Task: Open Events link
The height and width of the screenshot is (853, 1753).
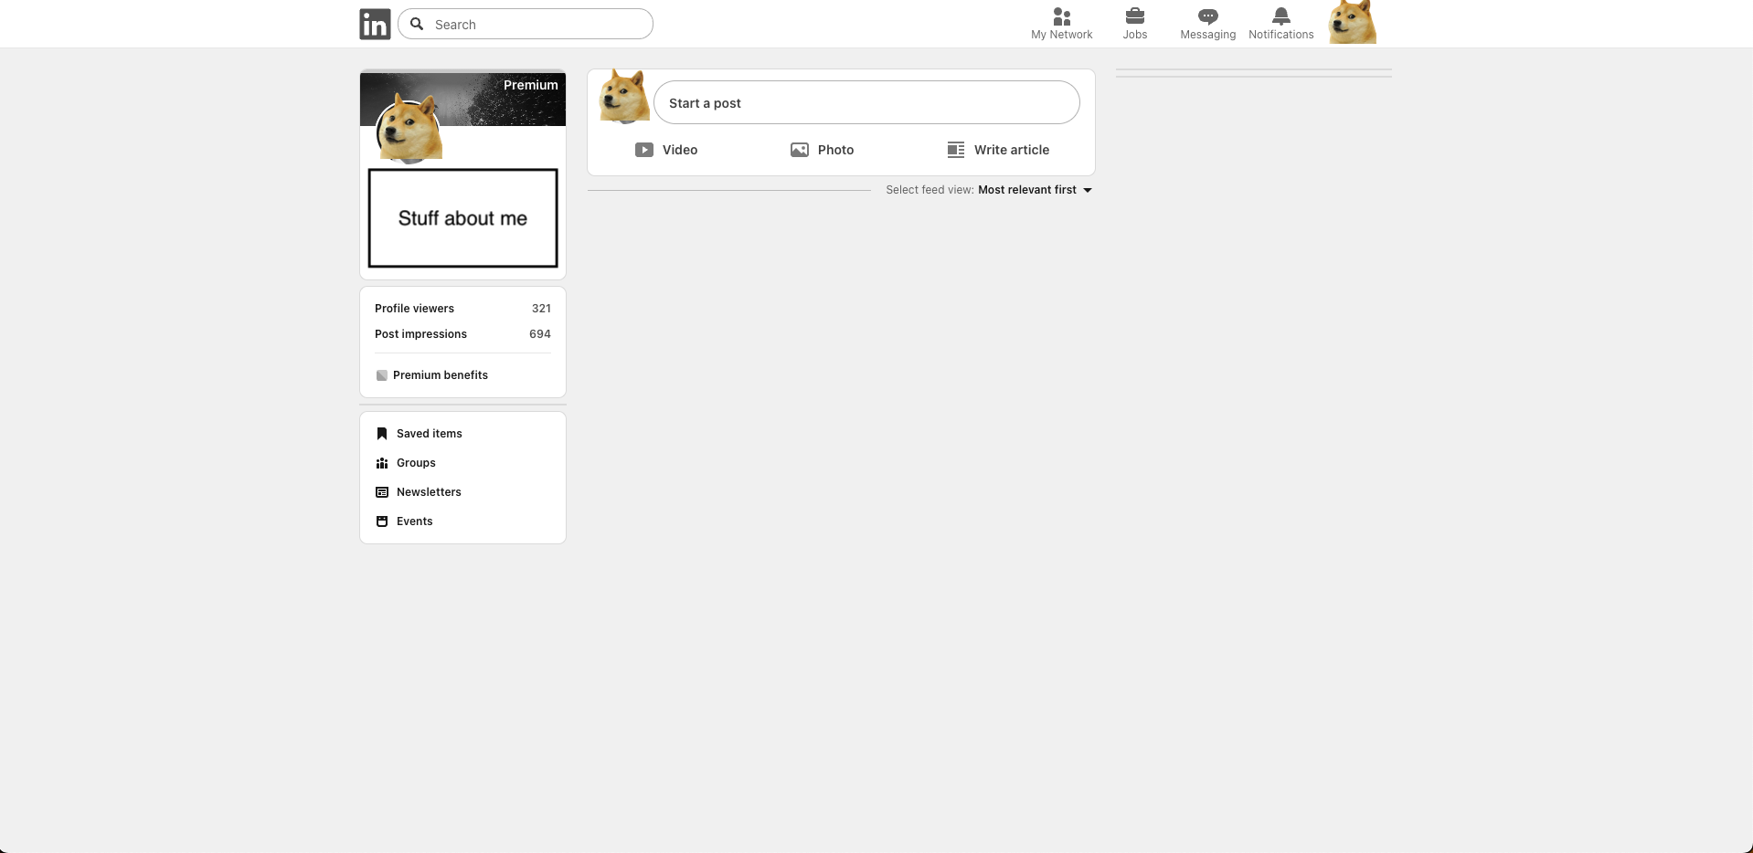Action: (415, 521)
